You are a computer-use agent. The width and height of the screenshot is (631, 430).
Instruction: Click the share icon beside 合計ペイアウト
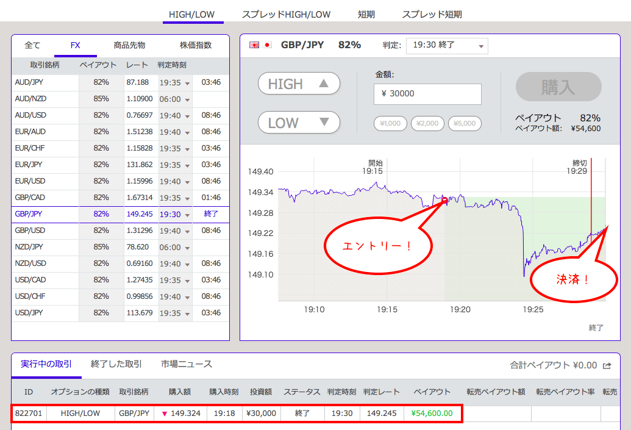[607, 365]
